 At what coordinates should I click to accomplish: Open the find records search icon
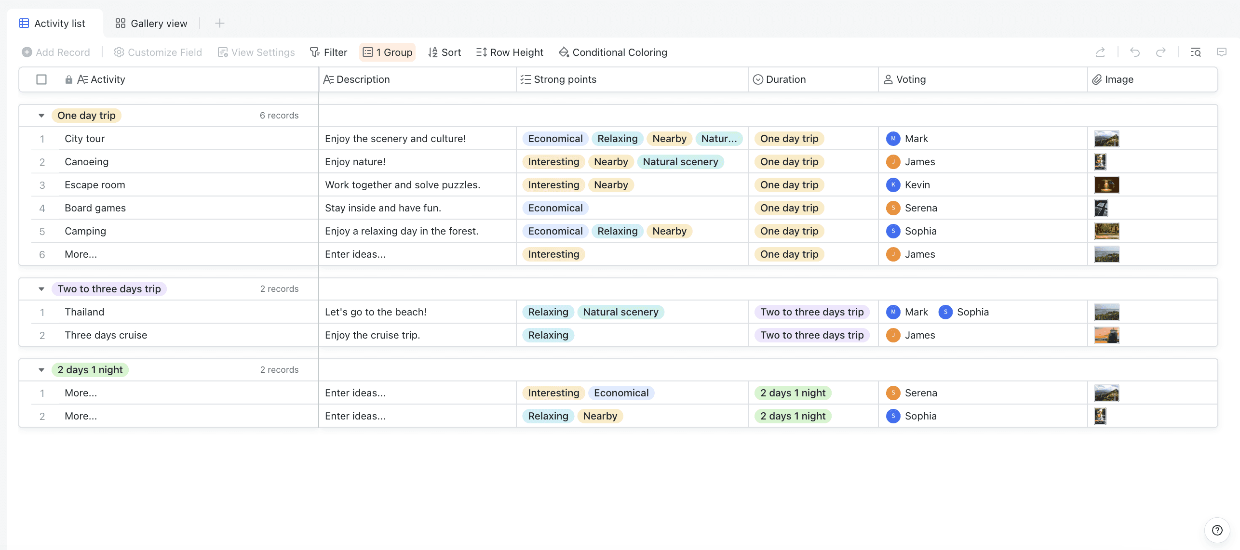point(1196,52)
